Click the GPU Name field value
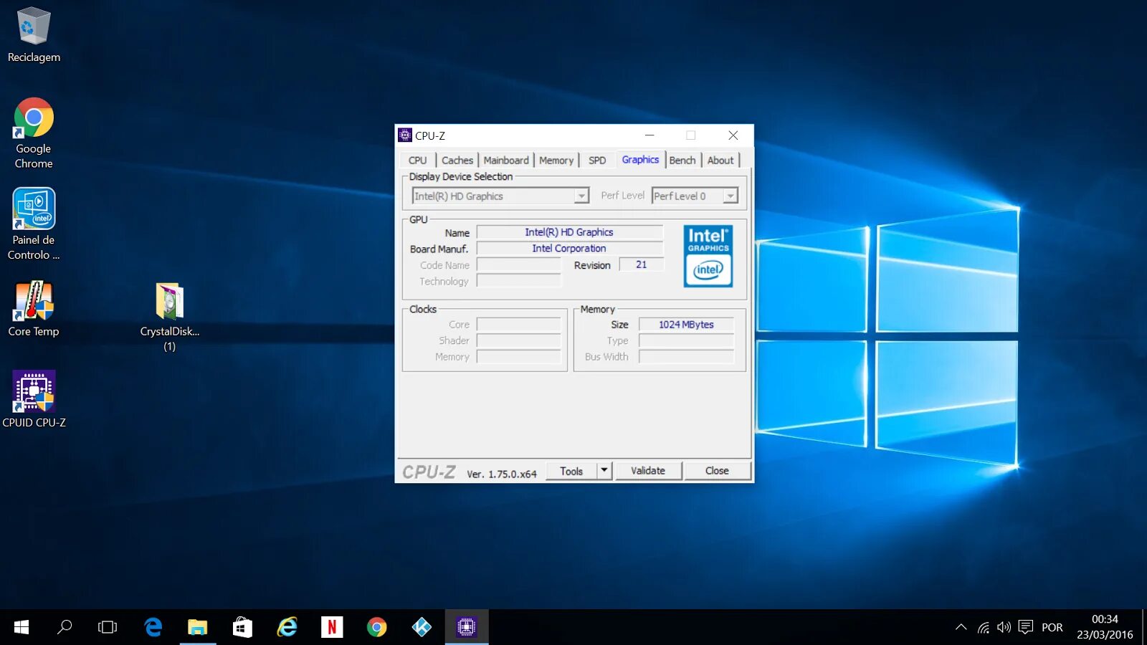 click(570, 232)
